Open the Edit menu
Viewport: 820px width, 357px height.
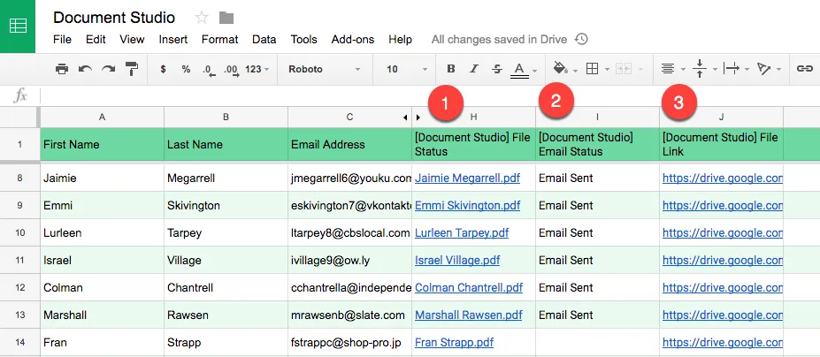(96, 39)
